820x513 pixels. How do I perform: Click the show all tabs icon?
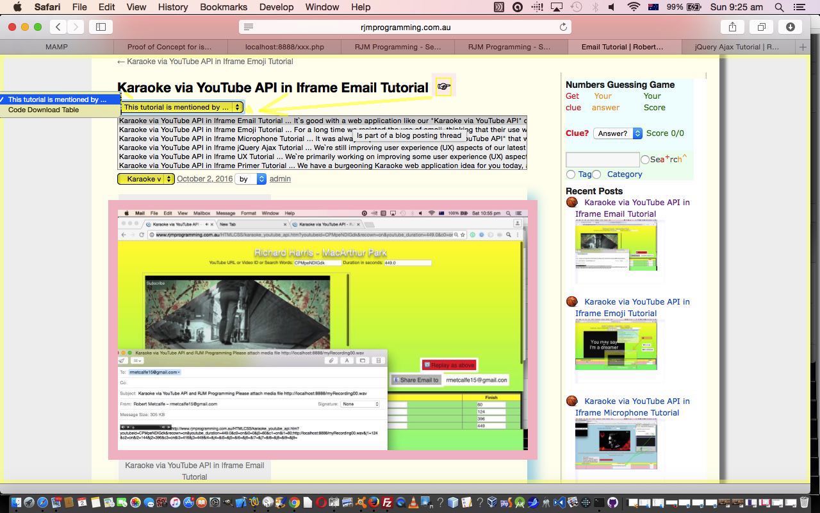(761, 27)
